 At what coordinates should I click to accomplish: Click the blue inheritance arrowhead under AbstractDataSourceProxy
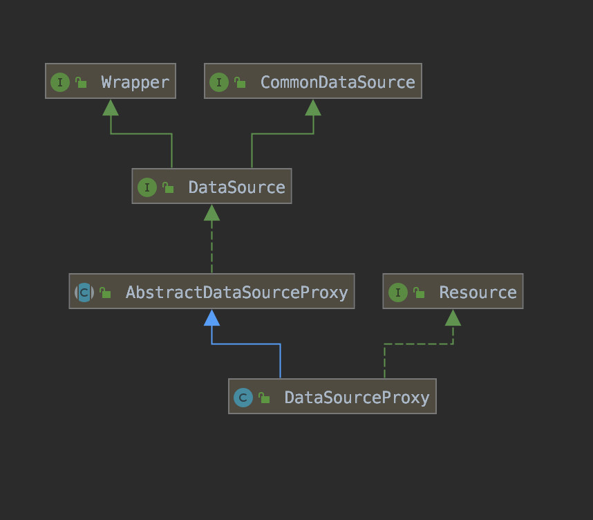pos(211,317)
